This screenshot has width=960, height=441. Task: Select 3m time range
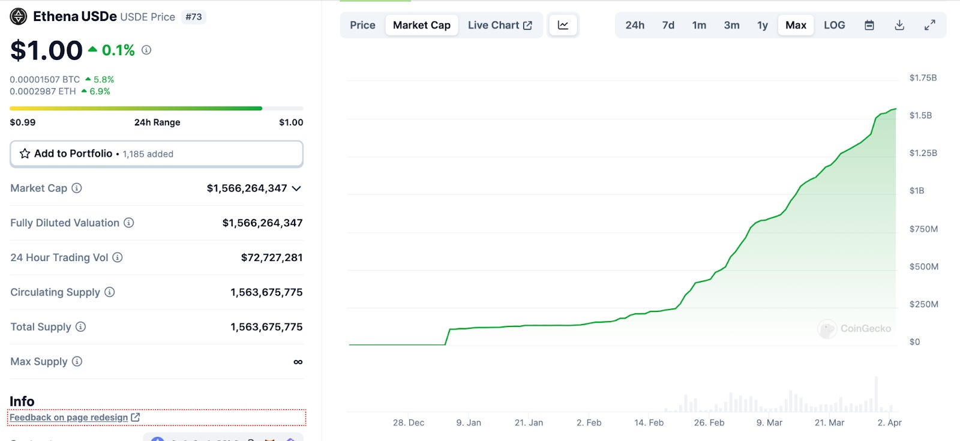tap(731, 25)
